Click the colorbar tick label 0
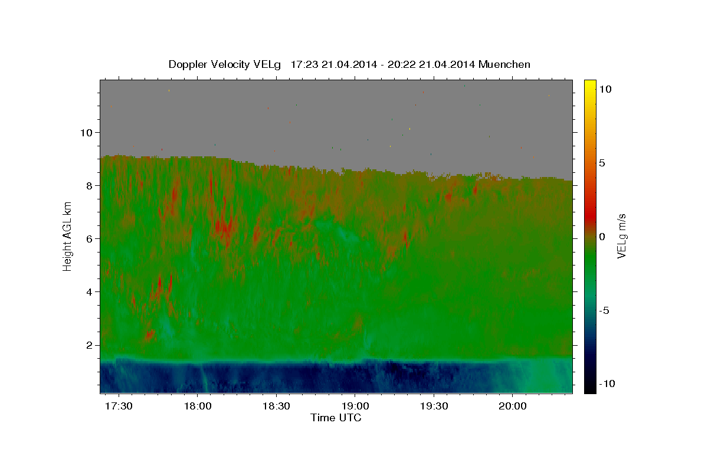The height and width of the screenshot is (472, 708). (x=602, y=237)
